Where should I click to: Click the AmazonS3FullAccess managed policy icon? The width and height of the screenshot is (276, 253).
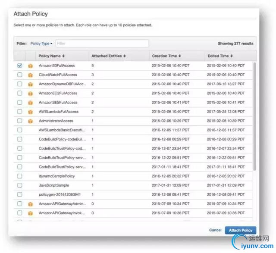(x=30, y=66)
